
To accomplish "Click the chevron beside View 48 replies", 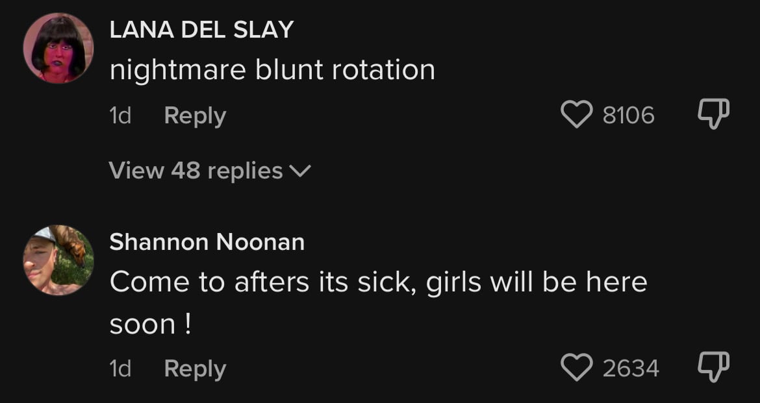I will [x=299, y=171].
